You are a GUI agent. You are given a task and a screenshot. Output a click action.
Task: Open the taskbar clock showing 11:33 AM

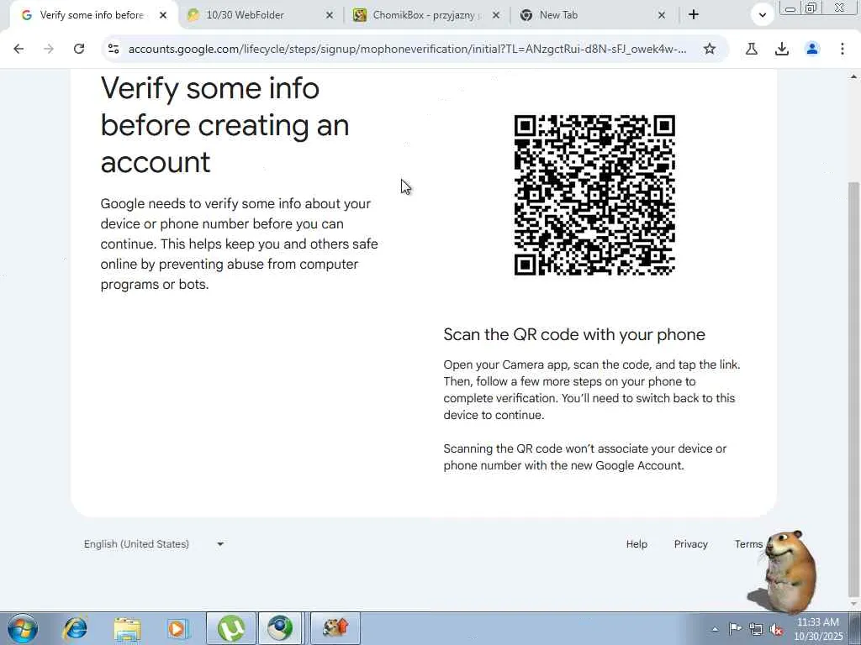coord(818,629)
